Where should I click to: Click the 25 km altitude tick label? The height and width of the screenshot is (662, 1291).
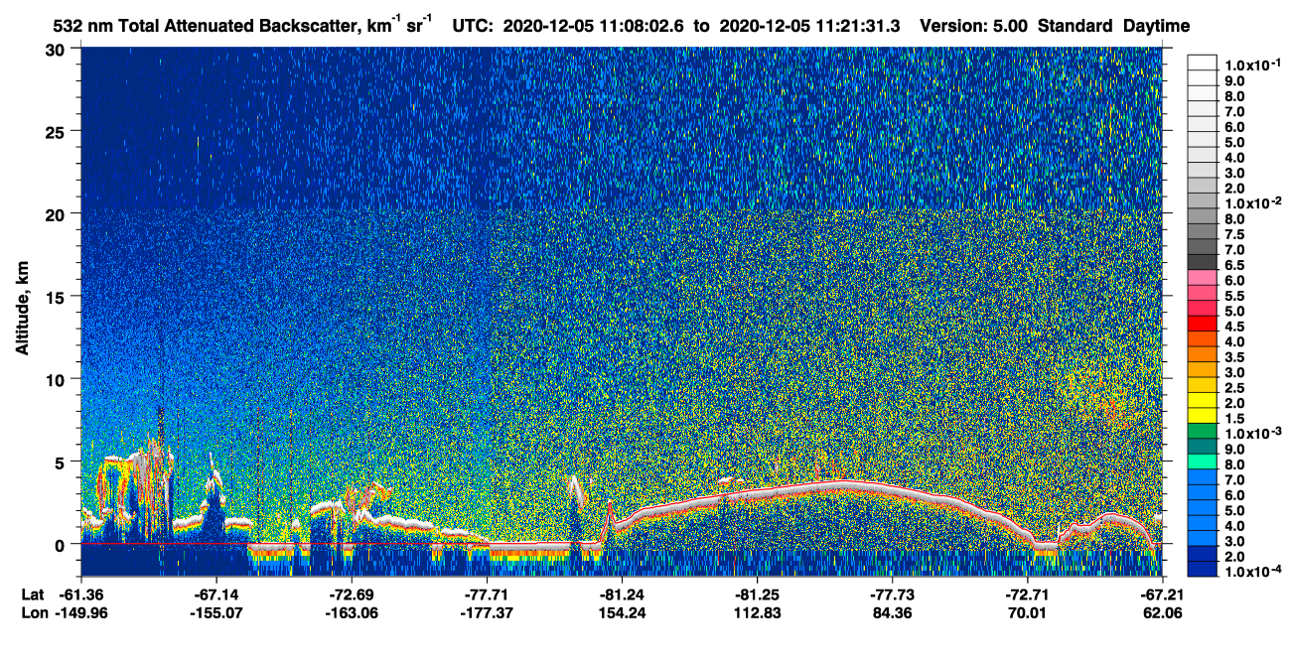[x=56, y=131]
